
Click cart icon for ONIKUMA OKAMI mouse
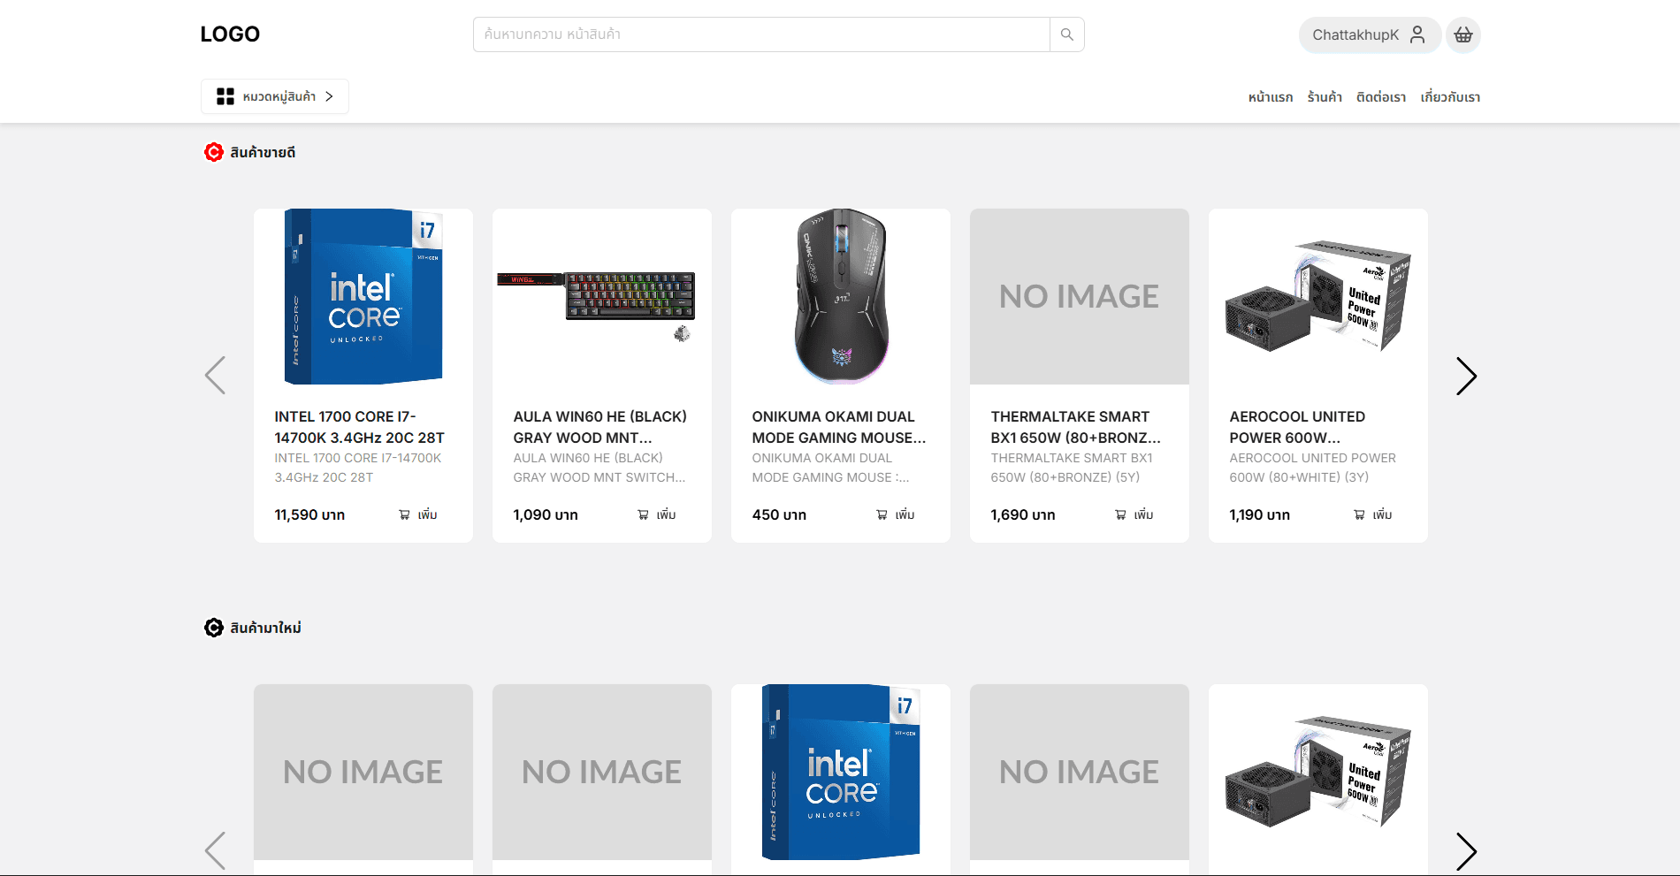tap(882, 514)
